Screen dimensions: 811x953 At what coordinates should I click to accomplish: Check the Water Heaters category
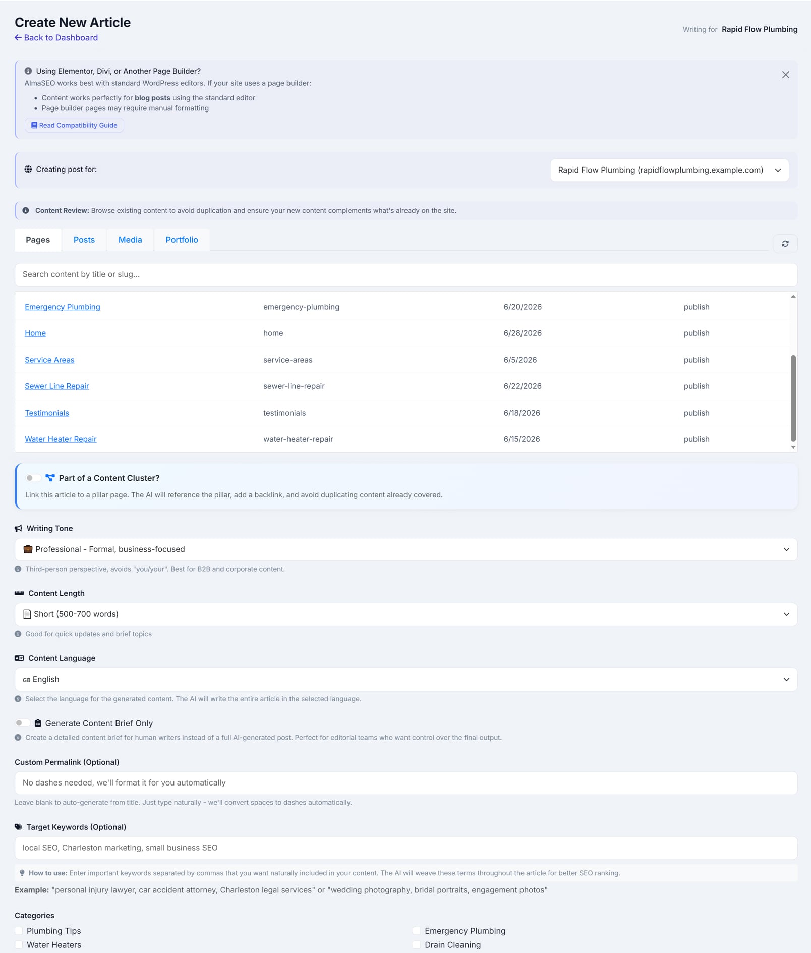(x=19, y=944)
